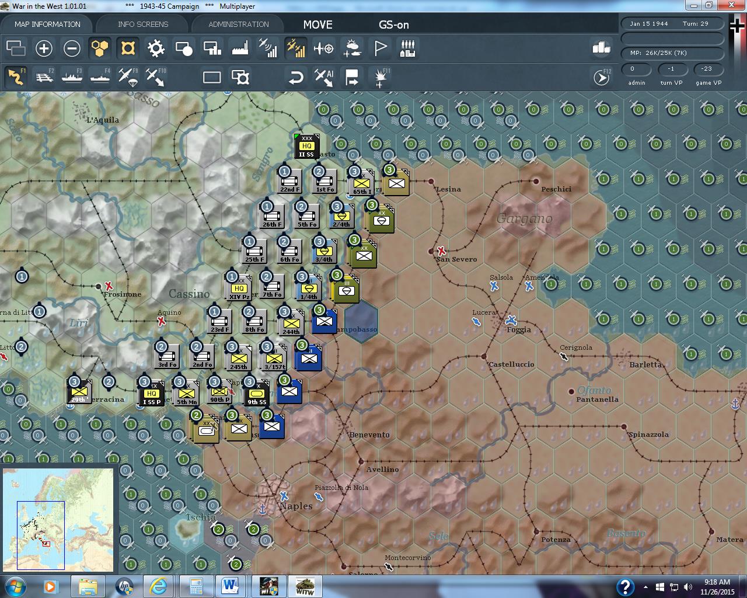The height and width of the screenshot is (598, 747).
Task: Click the Naples port anchor icon
Action: pyautogui.click(x=263, y=509)
